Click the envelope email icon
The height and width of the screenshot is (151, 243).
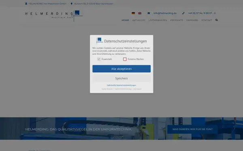tap(149, 13)
